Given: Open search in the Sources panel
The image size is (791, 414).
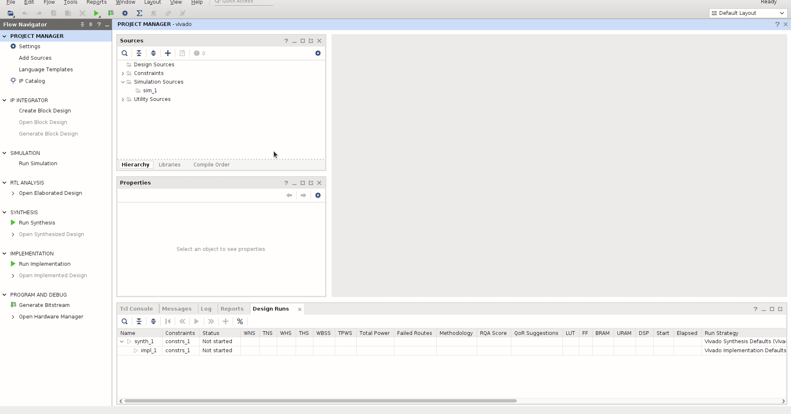Looking at the screenshot, I should coord(125,53).
